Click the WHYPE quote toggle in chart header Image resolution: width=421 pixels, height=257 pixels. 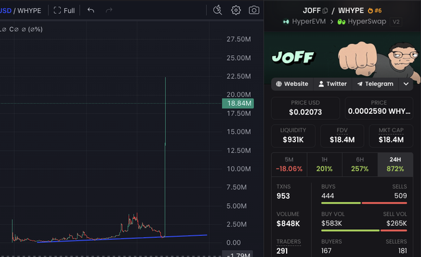pyautogui.click(x=29, y=11)
